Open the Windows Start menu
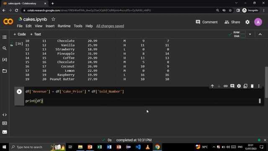Viewport: 268px width, 151px height. pos(4,147)
